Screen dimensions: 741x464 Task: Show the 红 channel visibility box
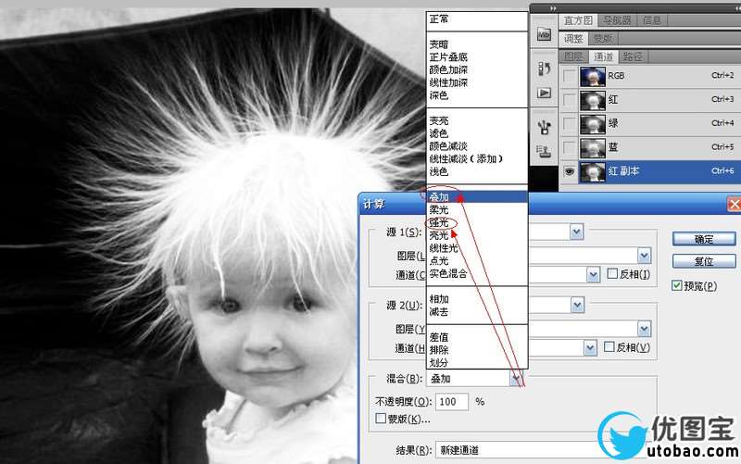[x=570, y=100]
